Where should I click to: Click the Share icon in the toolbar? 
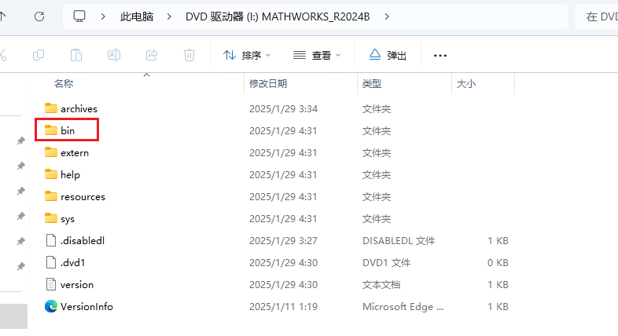point(152,55)
